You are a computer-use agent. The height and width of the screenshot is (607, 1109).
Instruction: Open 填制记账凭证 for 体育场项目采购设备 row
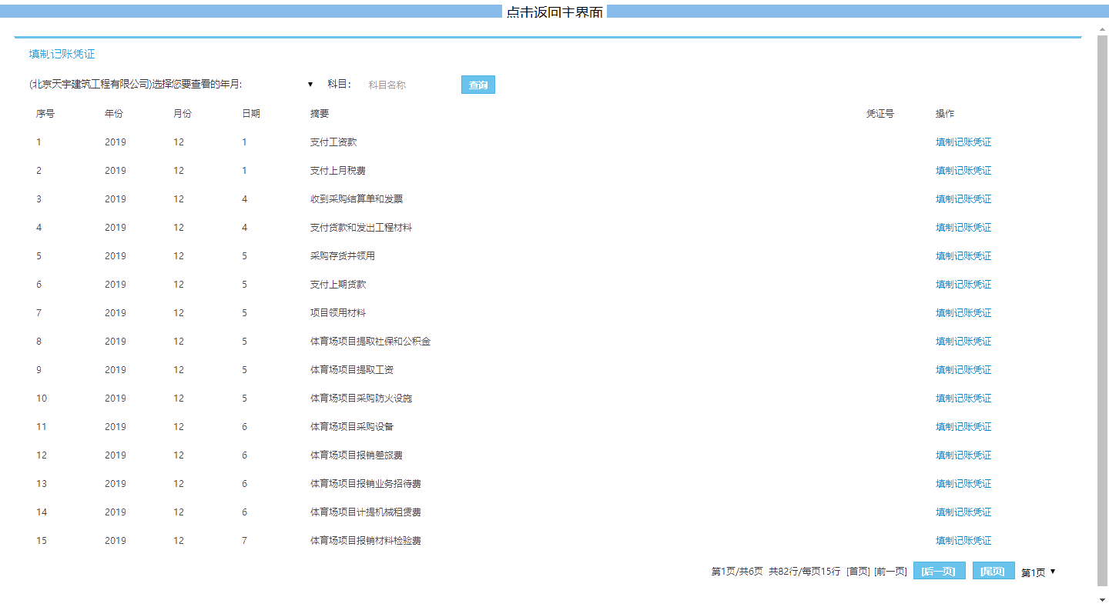pos(963,427)
